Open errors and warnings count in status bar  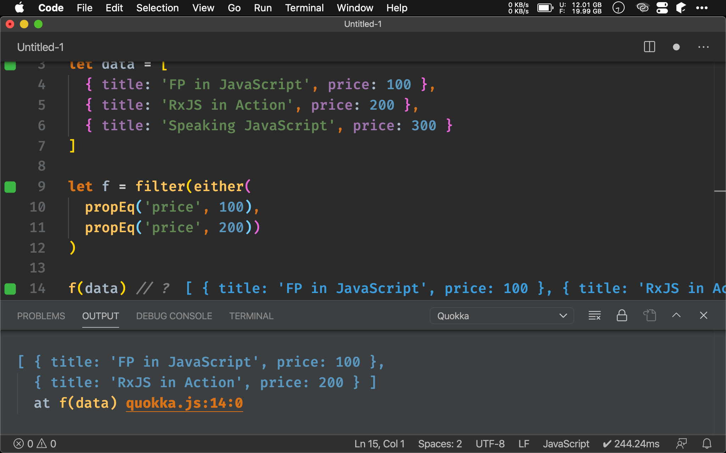[x=35, y=444]
